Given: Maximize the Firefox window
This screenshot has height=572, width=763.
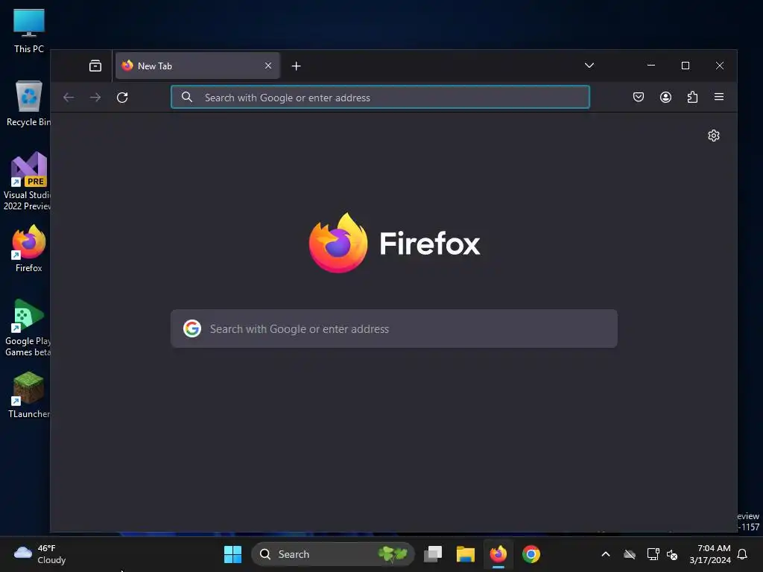Looking at the screenshot, I should 686,66.
